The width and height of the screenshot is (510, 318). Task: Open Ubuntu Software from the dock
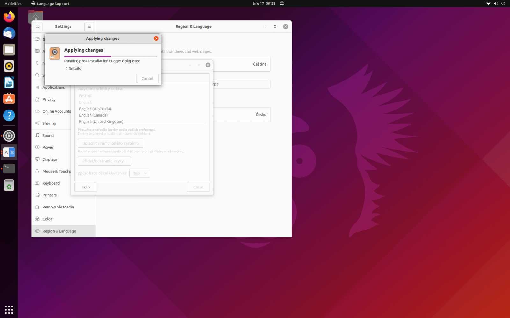pos(9,99)
